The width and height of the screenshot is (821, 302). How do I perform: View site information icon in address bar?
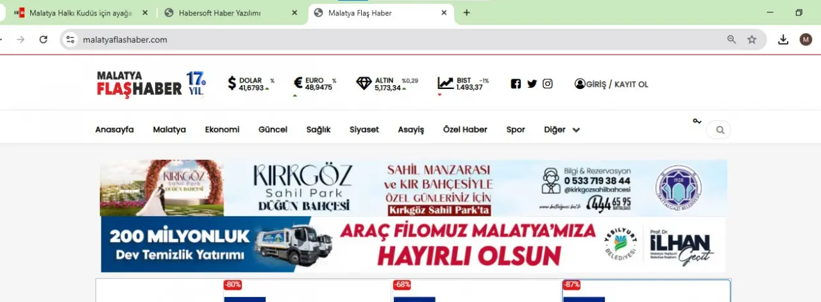(71, 40)
